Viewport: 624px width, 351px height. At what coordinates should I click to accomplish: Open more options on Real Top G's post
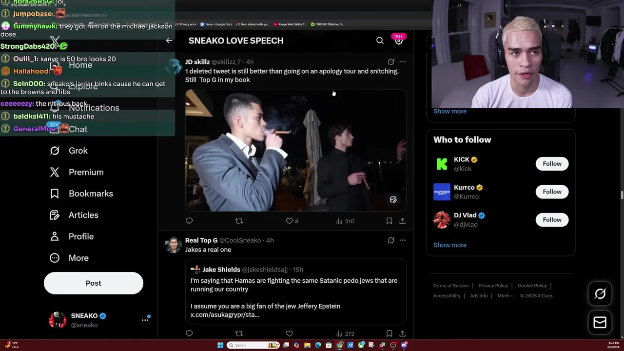(x=402, y=240)
